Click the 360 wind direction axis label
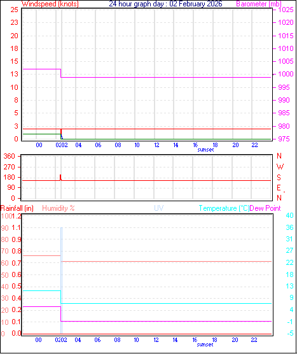 click(x=10, y=156)
